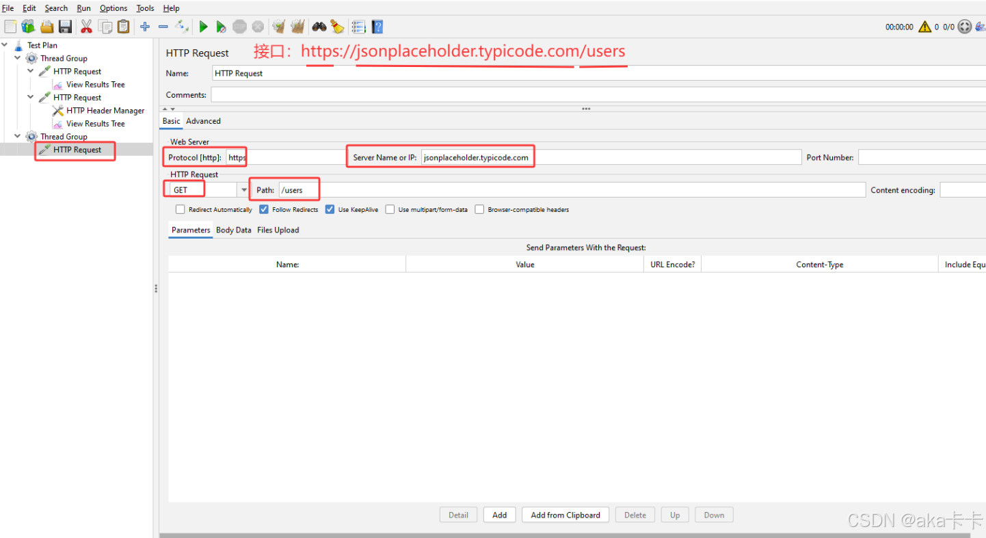Collapse the Thread Group holding the highlighted request

(18, 136)
